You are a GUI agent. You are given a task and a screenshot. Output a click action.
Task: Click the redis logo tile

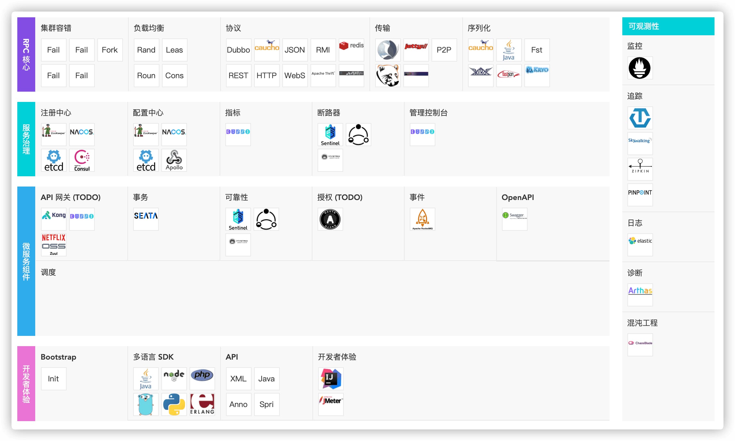351,50
